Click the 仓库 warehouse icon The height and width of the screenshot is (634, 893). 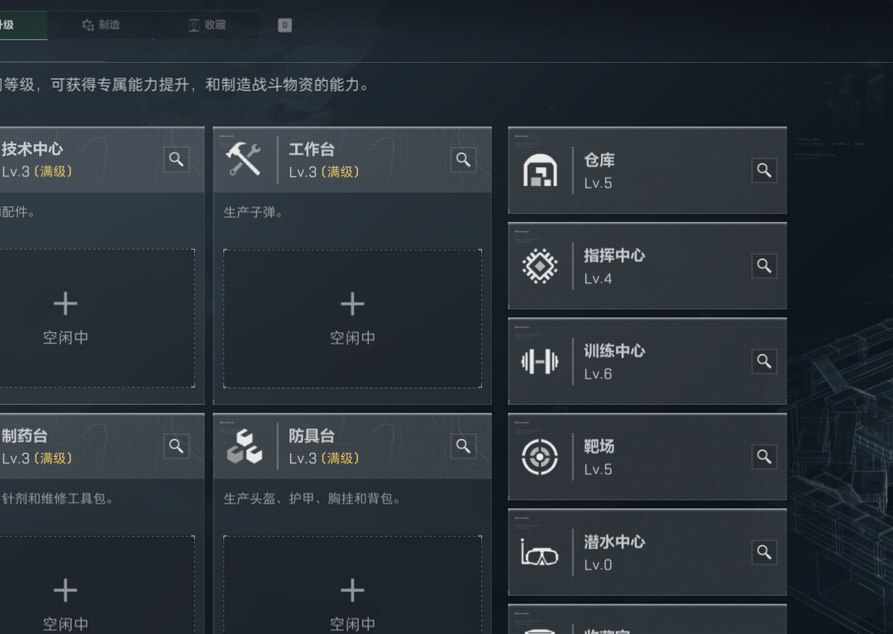click(x=542, y=170)
